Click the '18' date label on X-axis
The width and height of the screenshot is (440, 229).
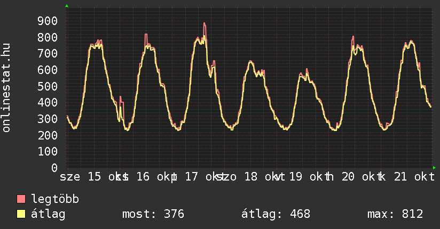tap(250, 177)
